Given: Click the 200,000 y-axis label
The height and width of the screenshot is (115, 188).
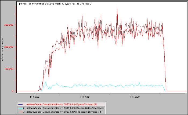Looking at the screenshot, I should coord(9,47).
